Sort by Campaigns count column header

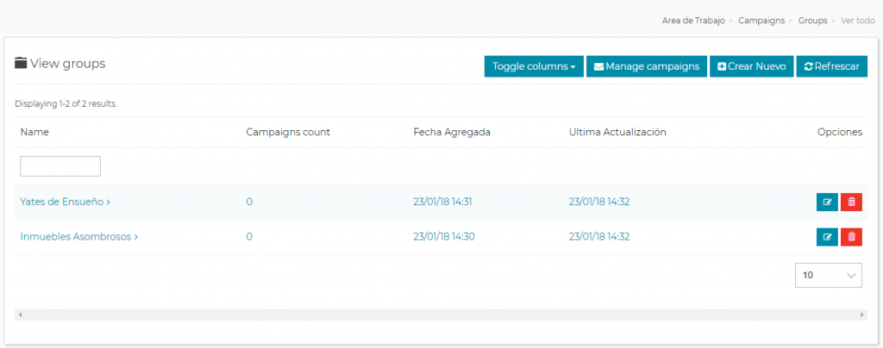point(288,132)
